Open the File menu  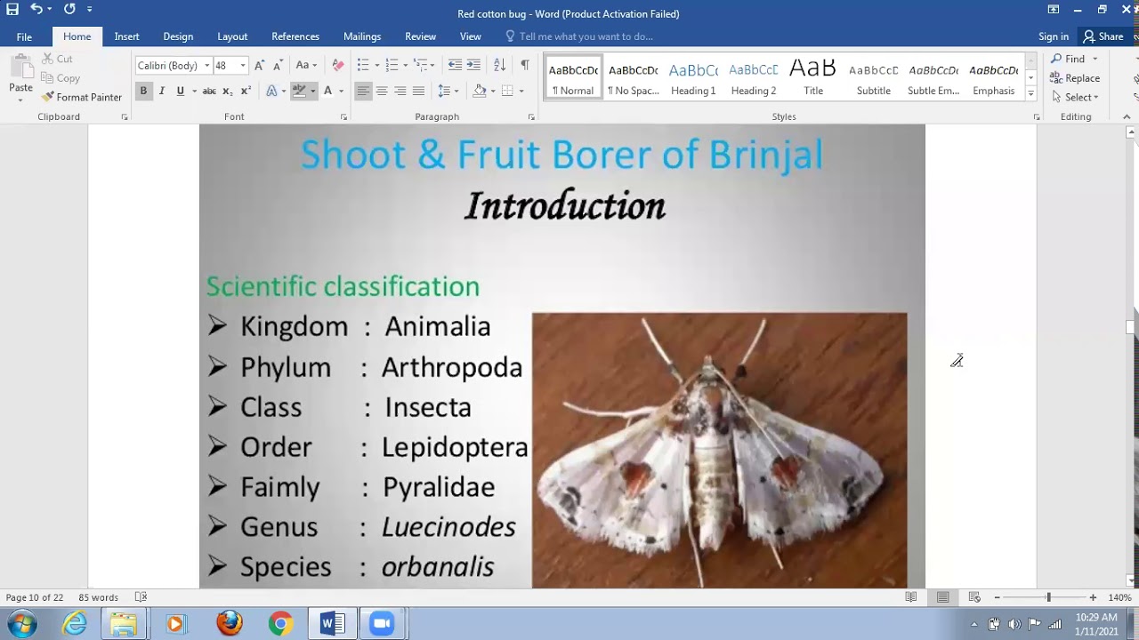coord(24,36)
